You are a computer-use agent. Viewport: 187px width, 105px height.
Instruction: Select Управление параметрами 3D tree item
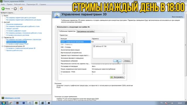(x=16, y=42)
